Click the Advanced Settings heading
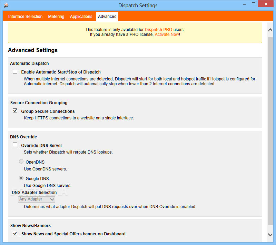 33,50
